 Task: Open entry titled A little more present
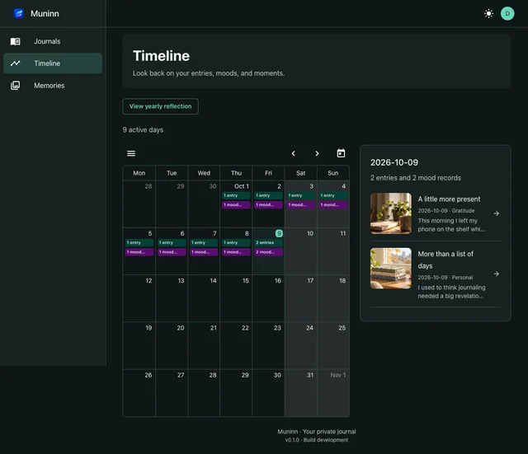tap(449, 199)
